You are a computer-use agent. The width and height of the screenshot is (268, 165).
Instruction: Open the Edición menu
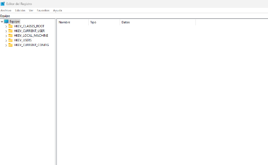pyautogui.click(x=20, y=10)
